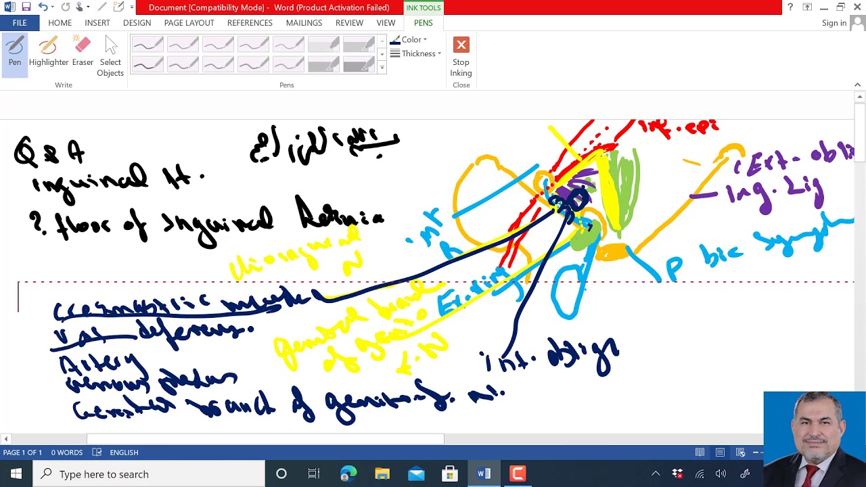866x487 pixels.
Task: Open the PAGE LAYOUT ribbon tab
Action: click(189, 23)
